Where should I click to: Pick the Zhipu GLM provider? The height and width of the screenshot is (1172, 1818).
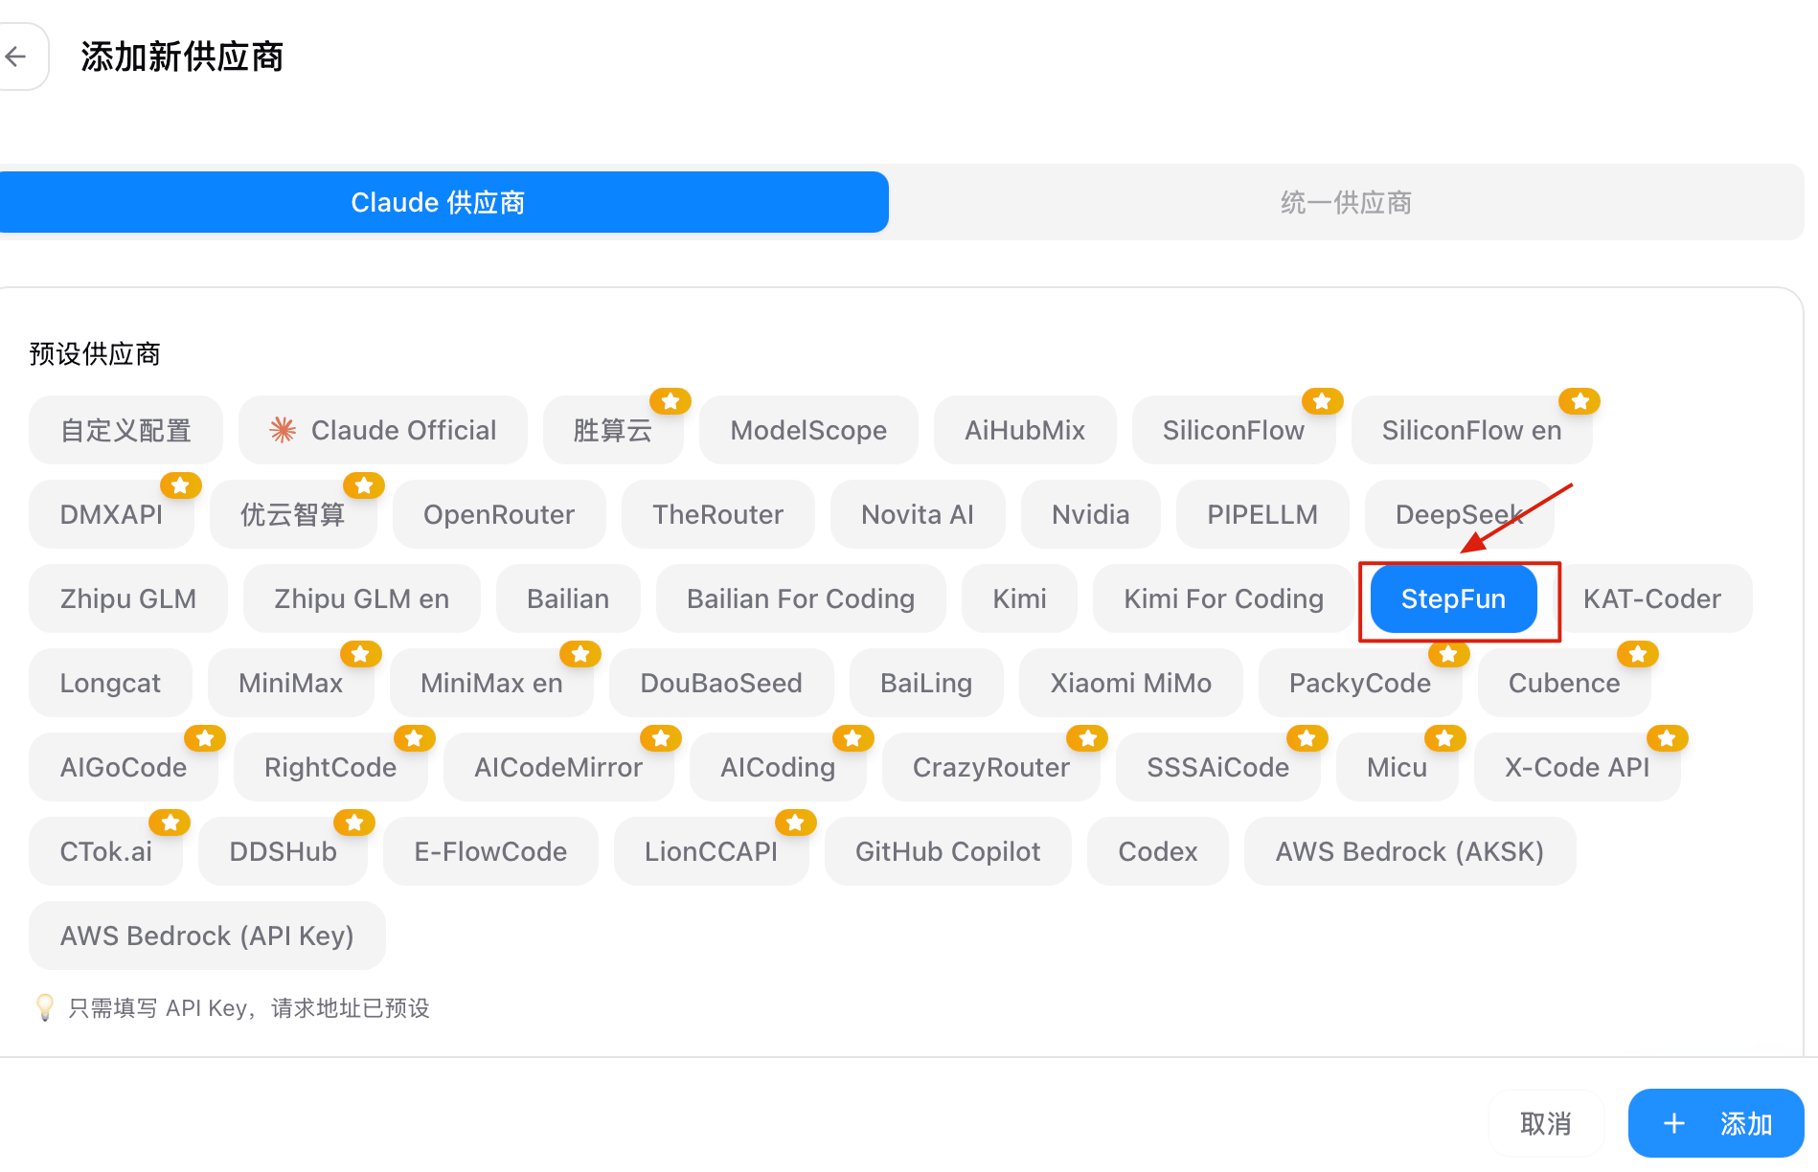[x=128, y=598]
